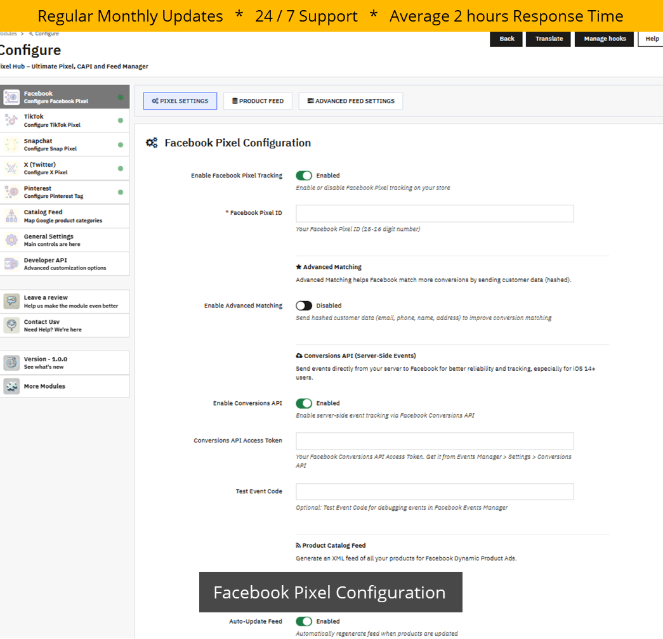Click the Pinterest sidebar icon

[x=12, y=192]
